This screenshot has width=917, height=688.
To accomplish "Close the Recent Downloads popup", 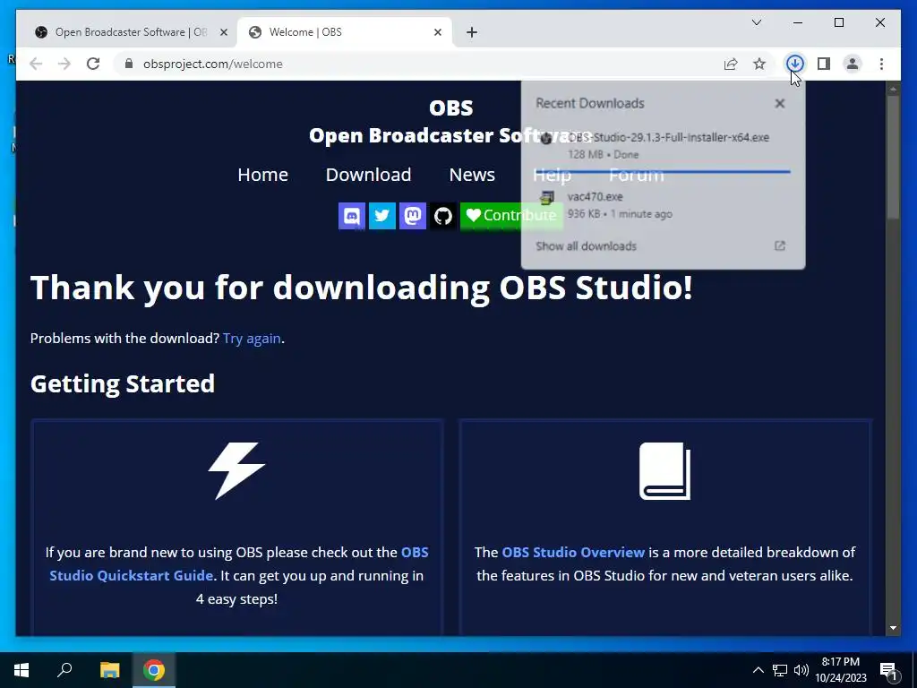I will pyautogui.click(x=780, y=104).
